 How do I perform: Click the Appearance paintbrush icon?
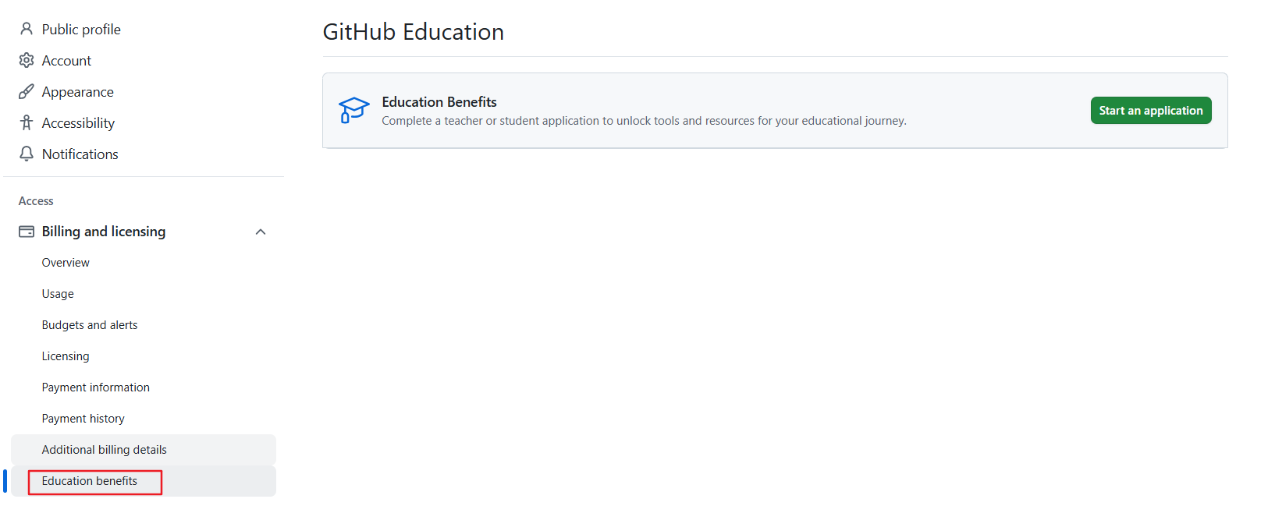[27, 91]
